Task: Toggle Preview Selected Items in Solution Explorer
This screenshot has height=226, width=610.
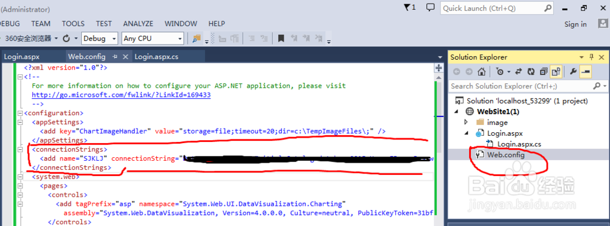Action: pyautogui.click(x=586, y=71)
